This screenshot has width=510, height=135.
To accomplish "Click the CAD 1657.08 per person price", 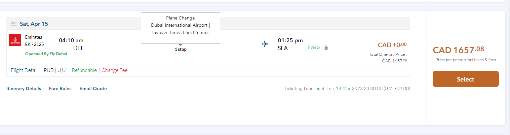I will pyautogui.click(x=458, y=50).
